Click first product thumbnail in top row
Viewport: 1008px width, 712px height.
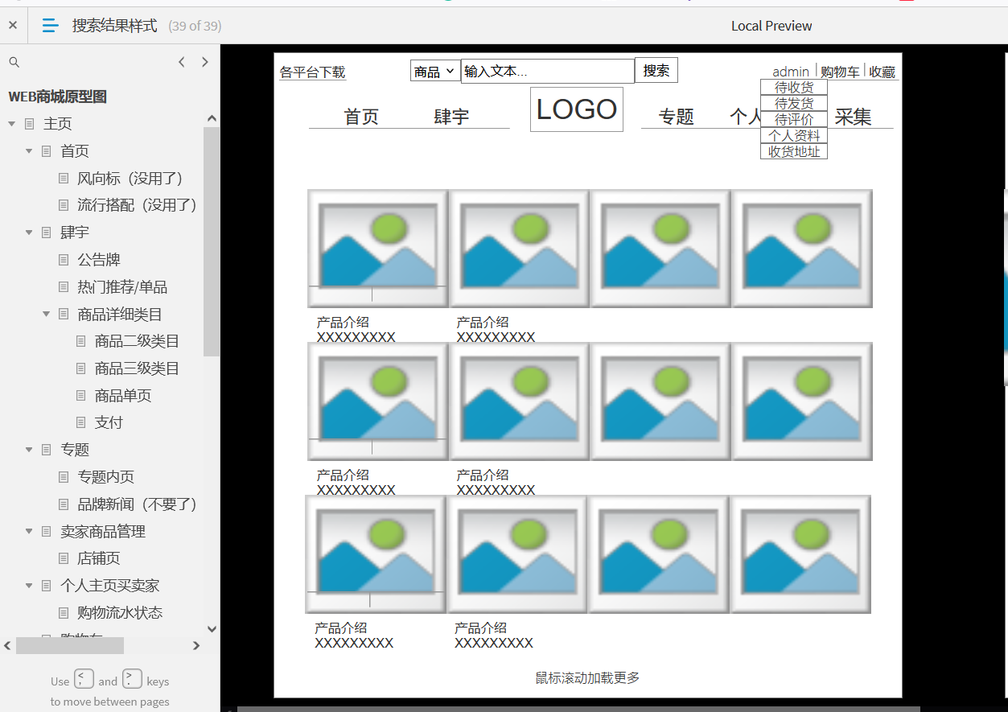click(x=378, y=249)
